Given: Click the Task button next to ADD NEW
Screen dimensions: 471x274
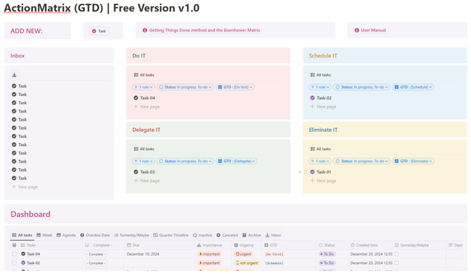Looking at the screenshot, I should 99,31.
